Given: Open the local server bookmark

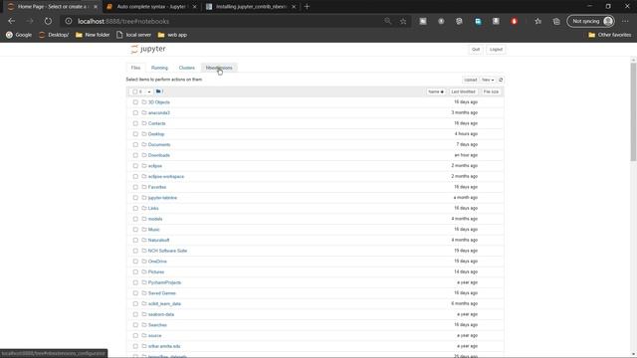Looking at the screenshot, I should [133, 35].
